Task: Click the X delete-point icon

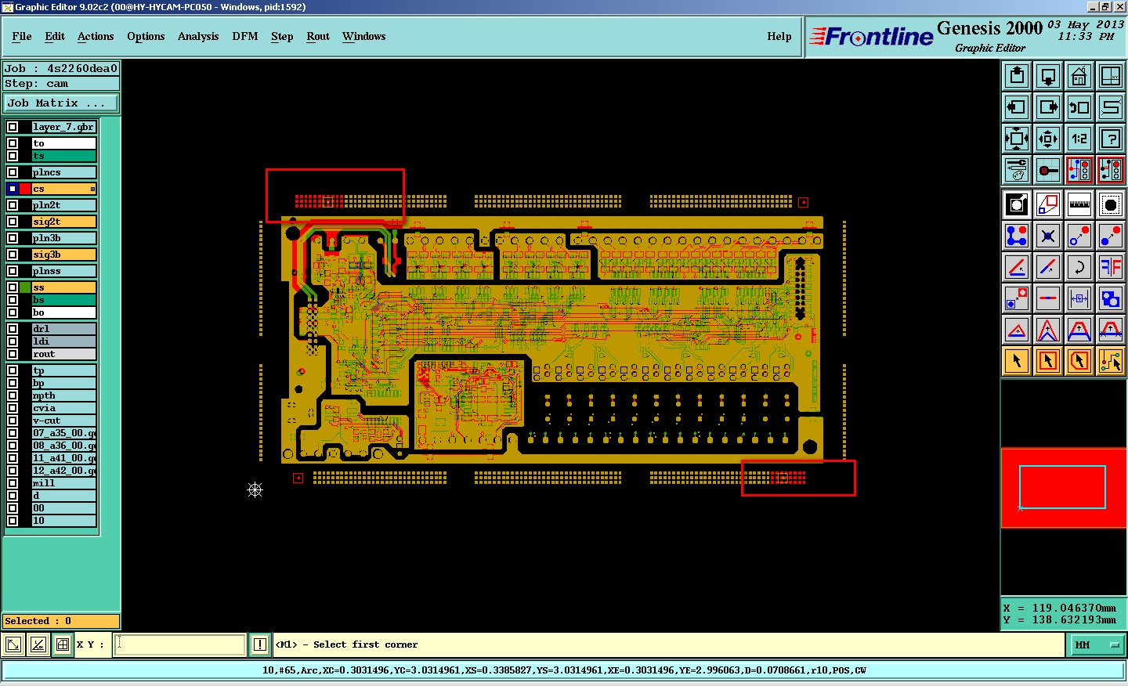Action: (1048, 236)
